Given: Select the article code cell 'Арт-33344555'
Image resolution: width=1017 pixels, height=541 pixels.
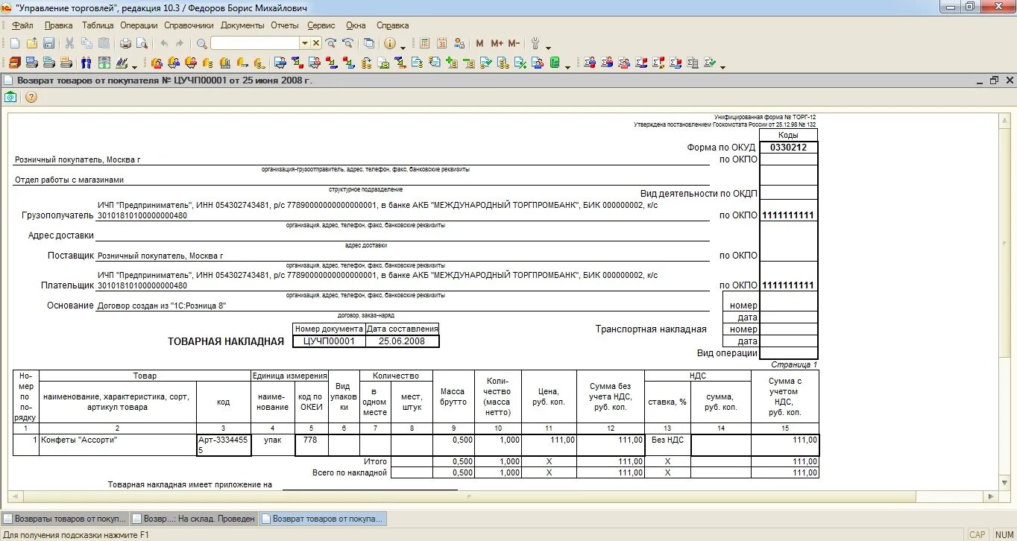Looking at the screenshot, I should tap(224, 445).
